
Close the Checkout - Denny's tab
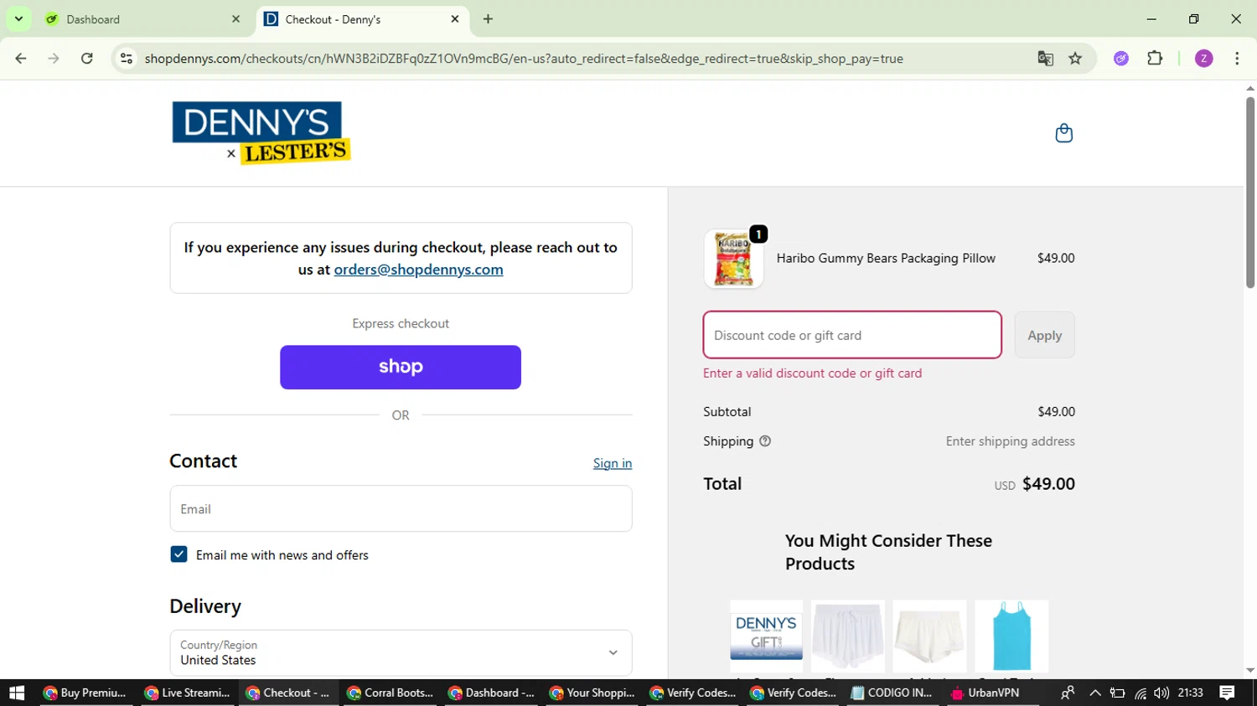(x=455, y=19)
